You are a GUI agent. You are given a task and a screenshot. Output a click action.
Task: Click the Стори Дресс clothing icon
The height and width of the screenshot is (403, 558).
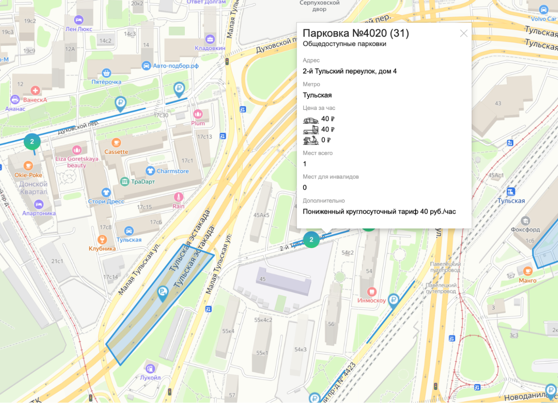point(106,192)
